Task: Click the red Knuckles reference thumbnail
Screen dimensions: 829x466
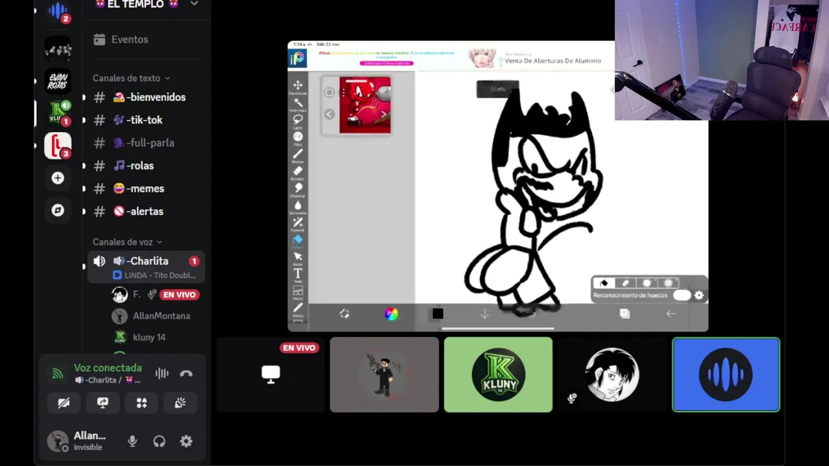Action: pyautogui.click(x=365, y=105)
